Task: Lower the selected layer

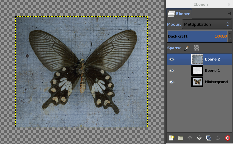Action: tap(199, 138)
